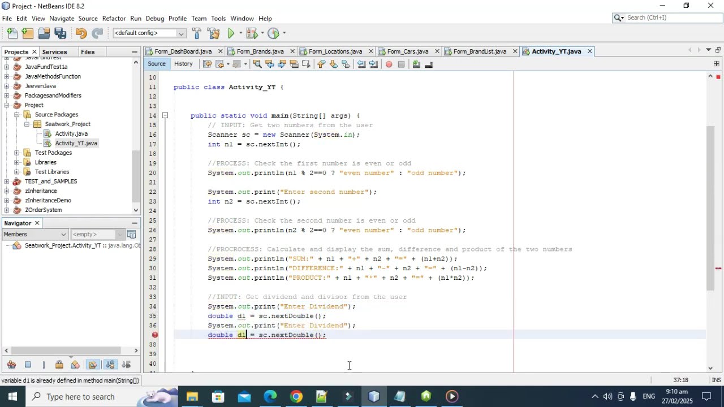Toggle Show Inherited Members in Navigator

(11, 365)
